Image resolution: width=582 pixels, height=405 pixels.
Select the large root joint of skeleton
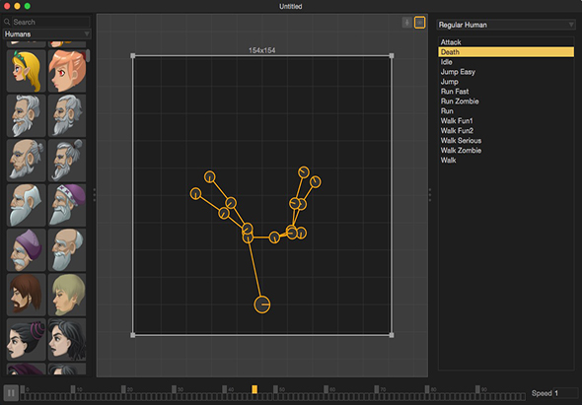pos(262,304)
